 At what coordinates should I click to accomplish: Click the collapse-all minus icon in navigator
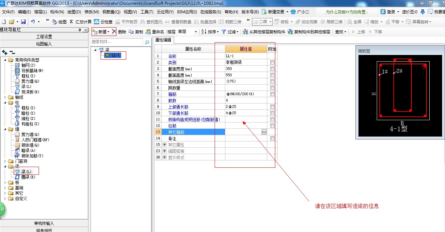[x=12, y=52]
